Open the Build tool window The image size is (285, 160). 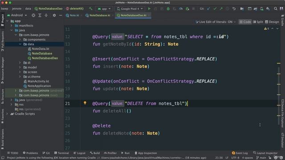pyautogui.click(x=95, y=153)
